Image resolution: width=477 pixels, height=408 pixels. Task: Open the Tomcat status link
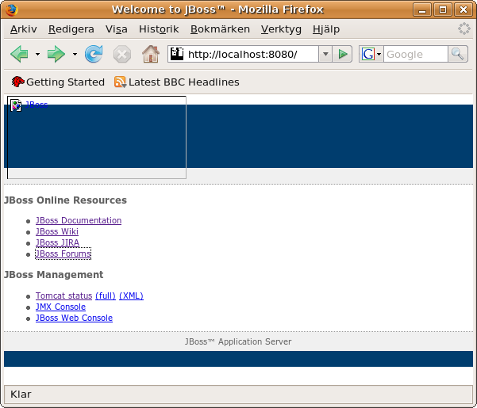tap(63, 296)
